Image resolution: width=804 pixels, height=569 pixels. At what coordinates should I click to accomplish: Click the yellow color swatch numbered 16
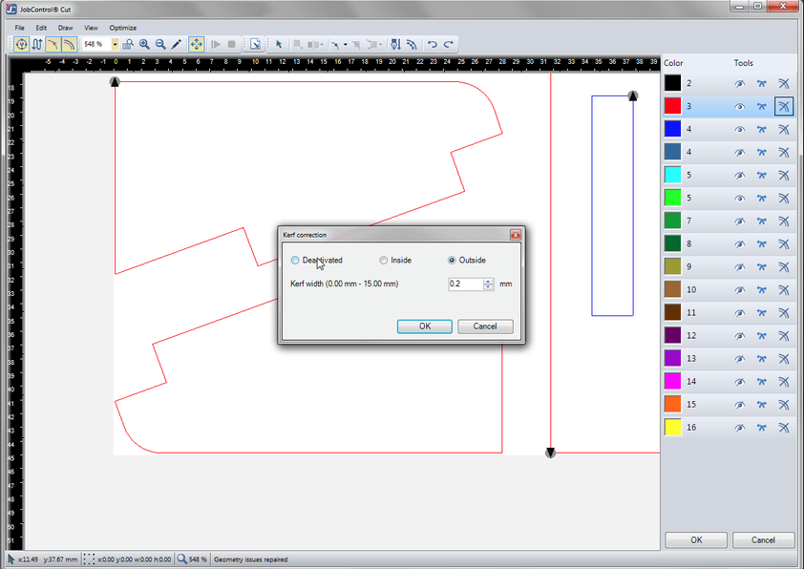pyautogui.click(x=673, y=428)
